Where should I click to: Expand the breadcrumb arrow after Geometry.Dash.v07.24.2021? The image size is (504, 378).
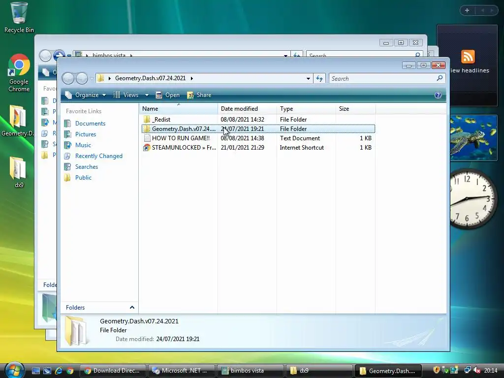(x=192, y=78)
